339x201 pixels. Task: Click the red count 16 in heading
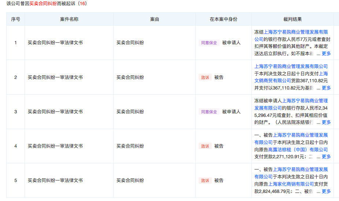82,3
